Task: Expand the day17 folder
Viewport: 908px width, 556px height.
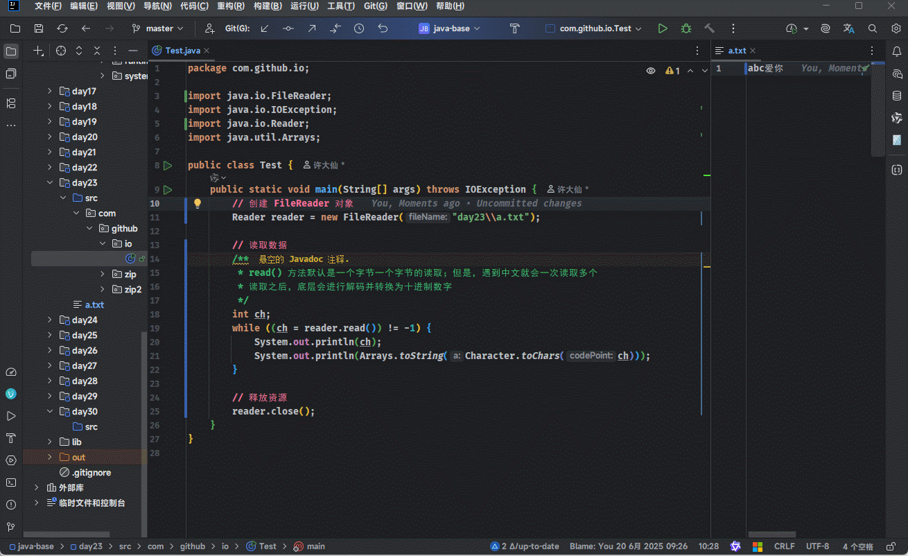Action: coord(49,92)
